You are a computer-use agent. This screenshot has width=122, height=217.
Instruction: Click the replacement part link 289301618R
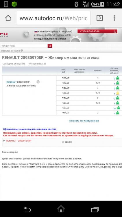25,141
